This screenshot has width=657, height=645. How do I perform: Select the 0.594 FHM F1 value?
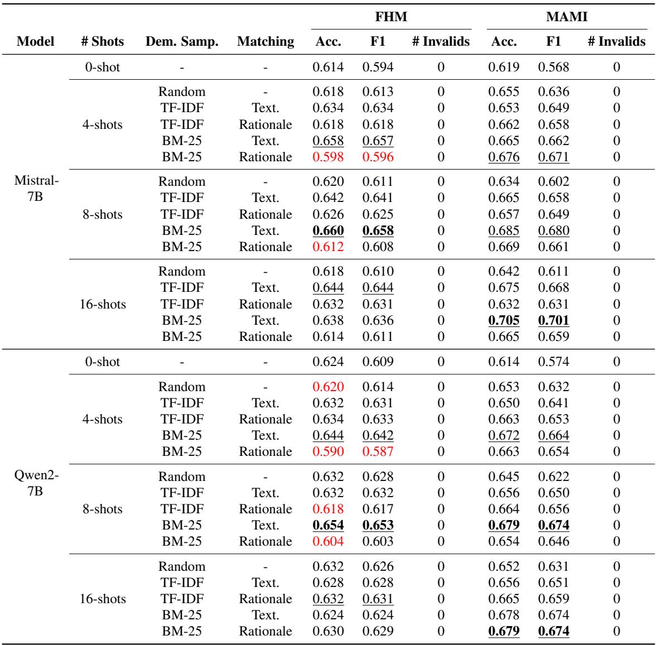tap(378, 67)
